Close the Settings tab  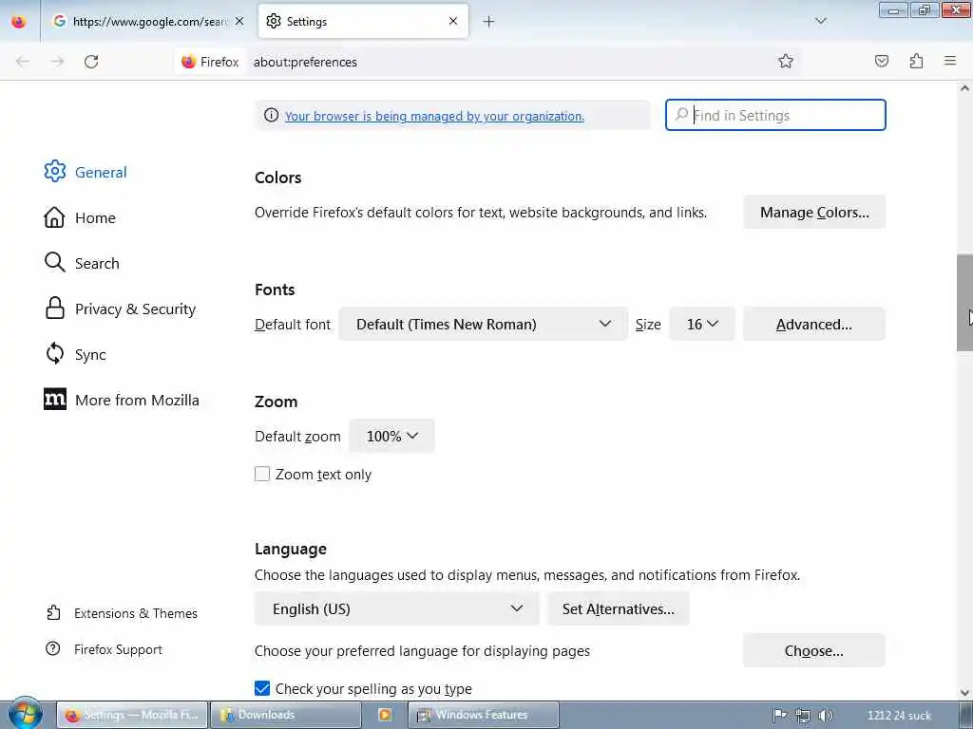[453, 21]
